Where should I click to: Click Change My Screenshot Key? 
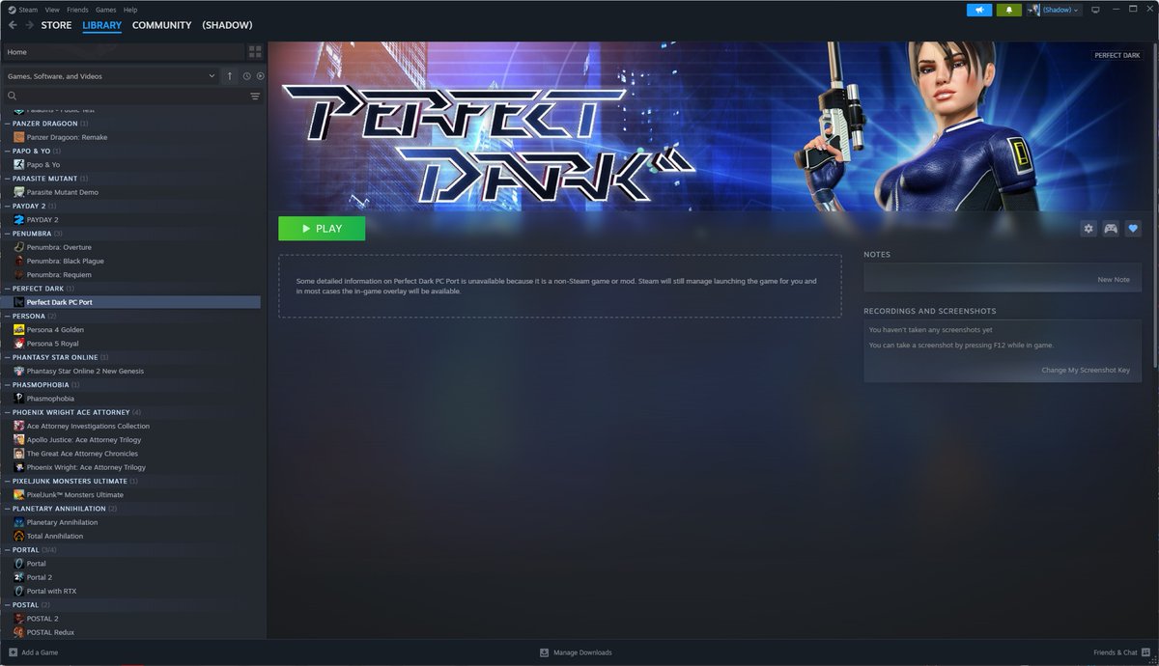coord(1086,371)
